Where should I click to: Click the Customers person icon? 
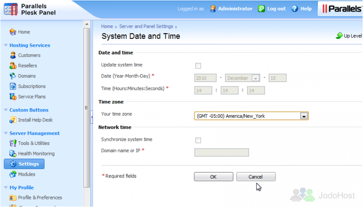click(13, 55)
